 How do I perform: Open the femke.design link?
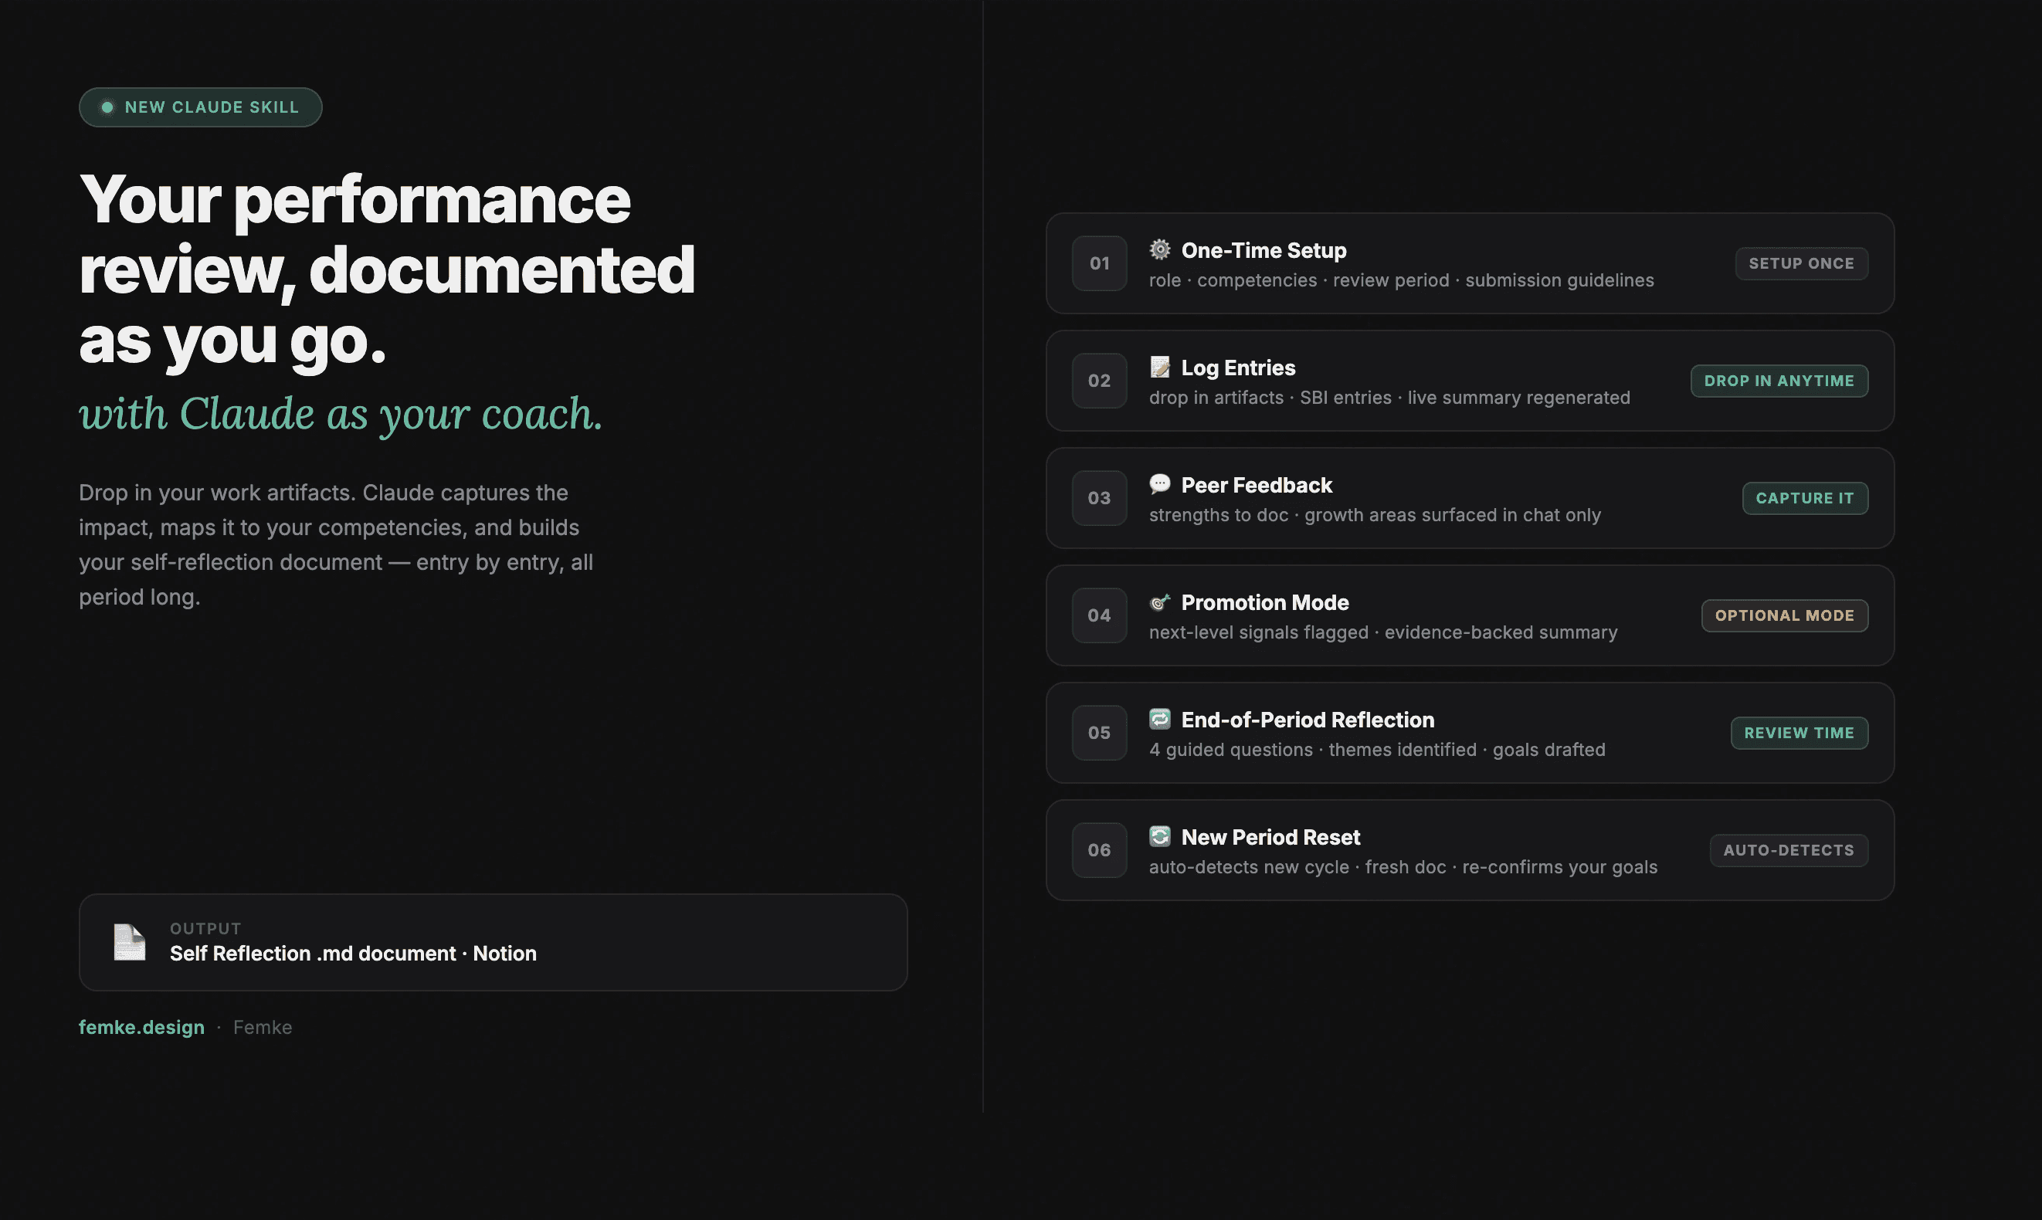coord(141,1027)
